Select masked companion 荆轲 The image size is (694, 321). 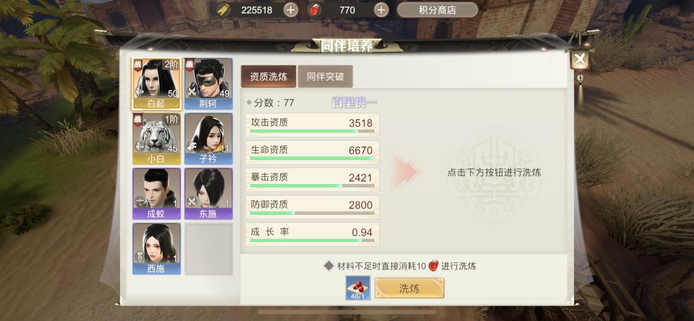point(208,84)
